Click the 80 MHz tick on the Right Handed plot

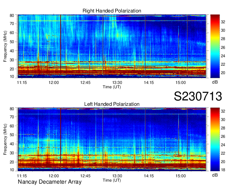pyautogui.click(x=12, y=15)
